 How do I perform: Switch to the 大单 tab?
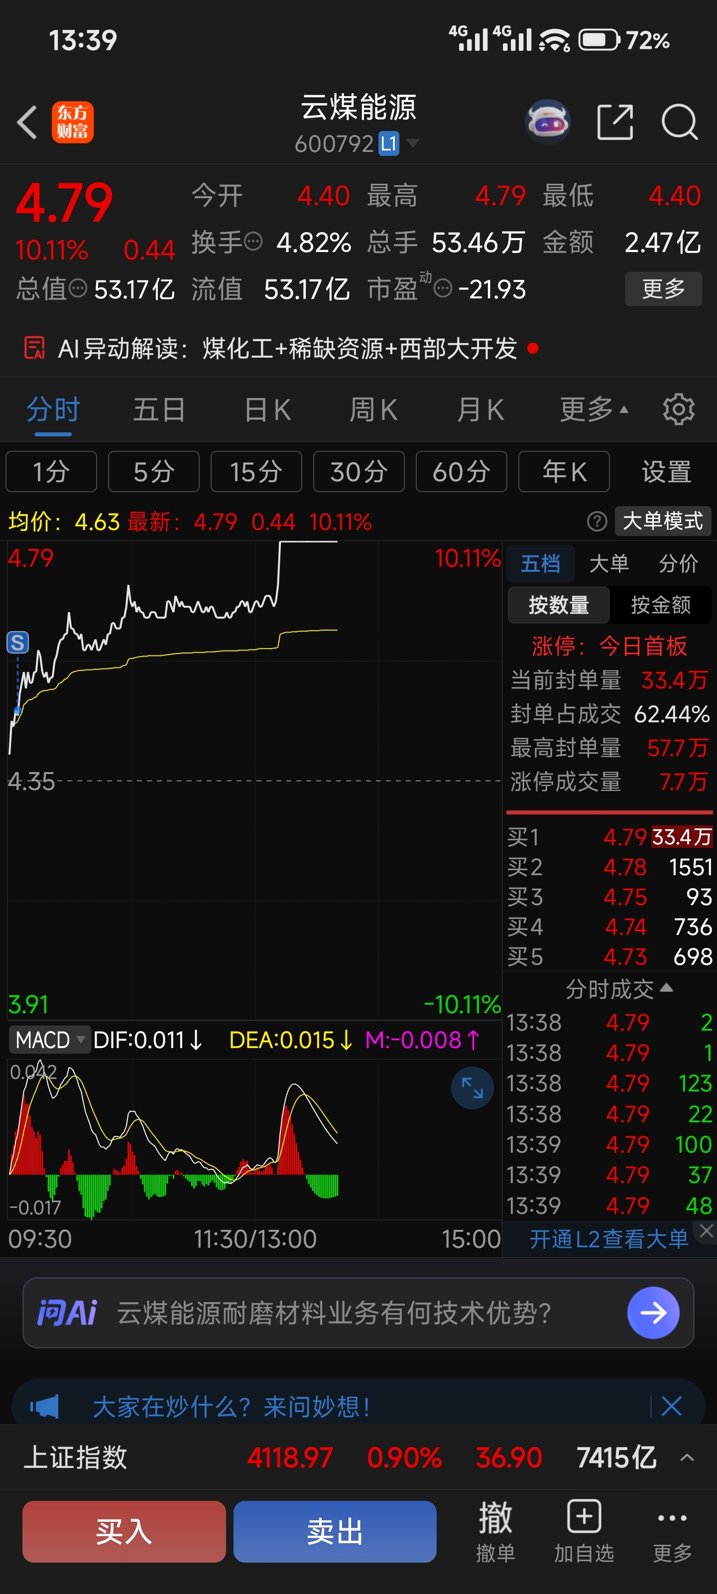(x=609, y=563)
